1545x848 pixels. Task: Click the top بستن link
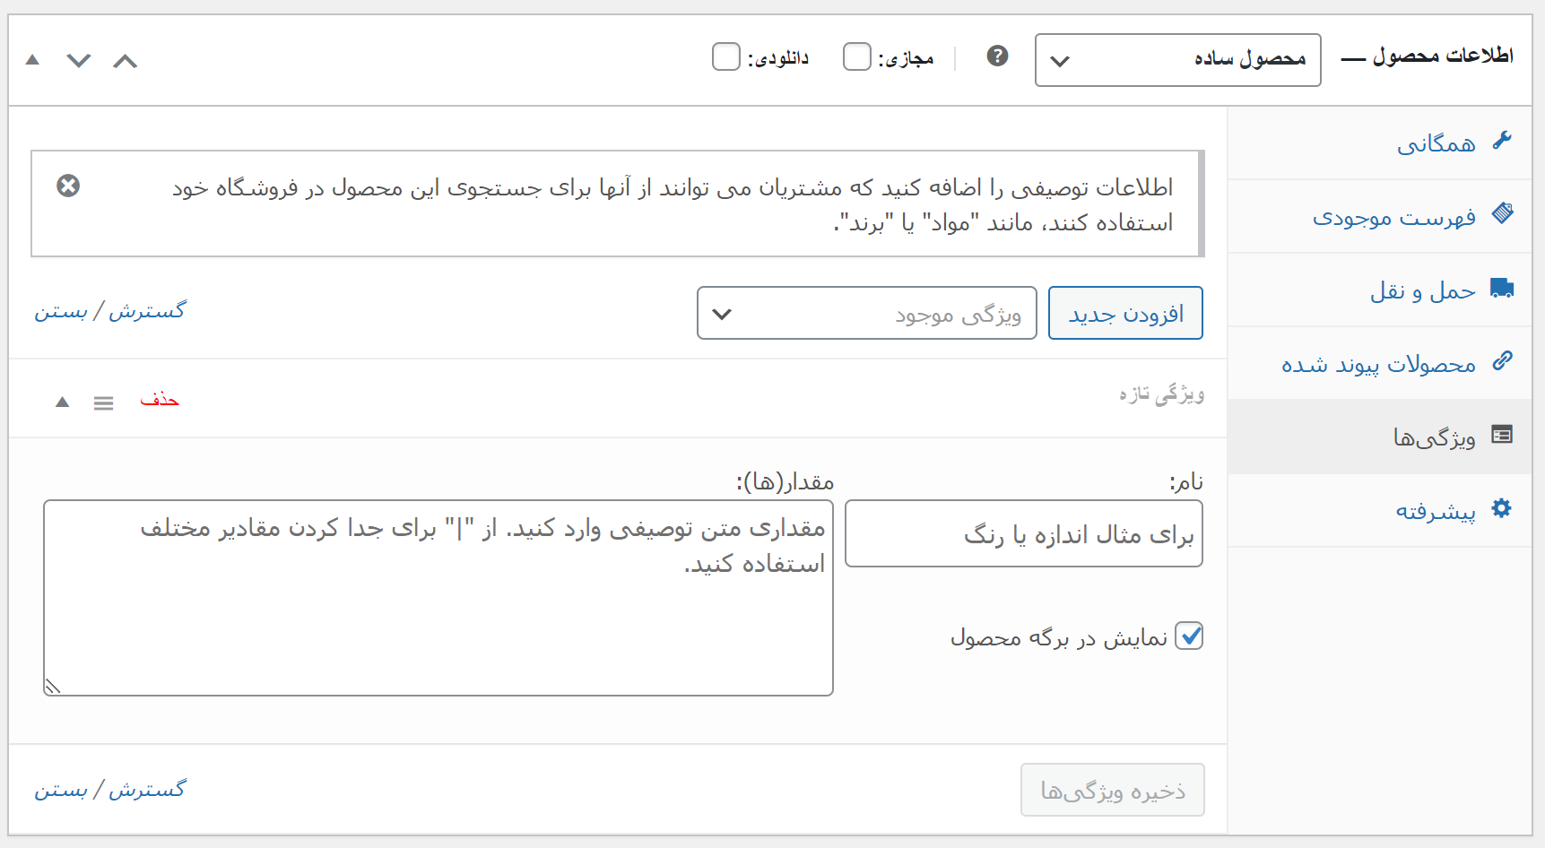[61, 311]
